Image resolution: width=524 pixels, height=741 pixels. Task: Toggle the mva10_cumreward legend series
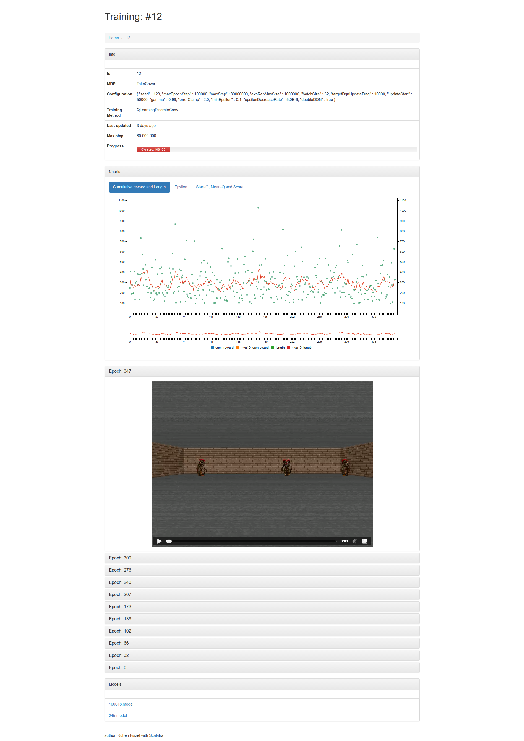point(252,348)
